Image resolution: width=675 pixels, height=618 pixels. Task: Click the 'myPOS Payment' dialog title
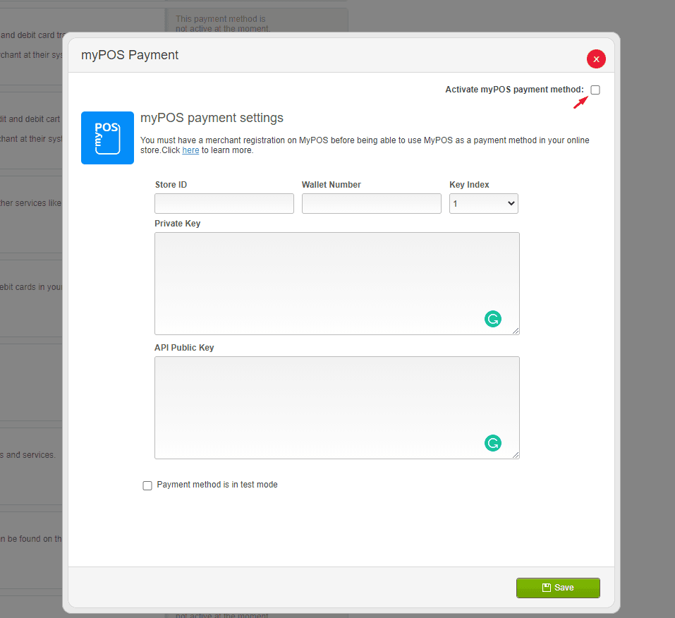(x=130, y=55)
